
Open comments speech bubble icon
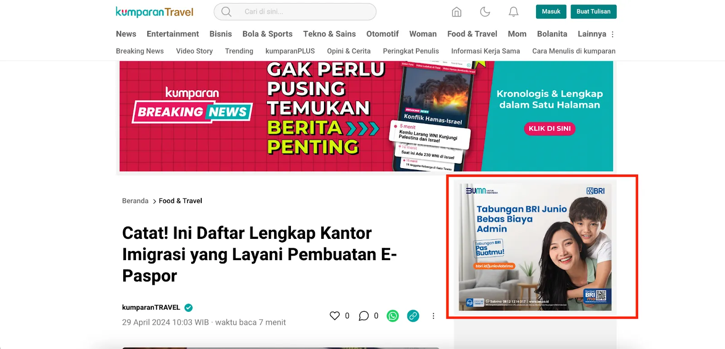tap(363, 316)
